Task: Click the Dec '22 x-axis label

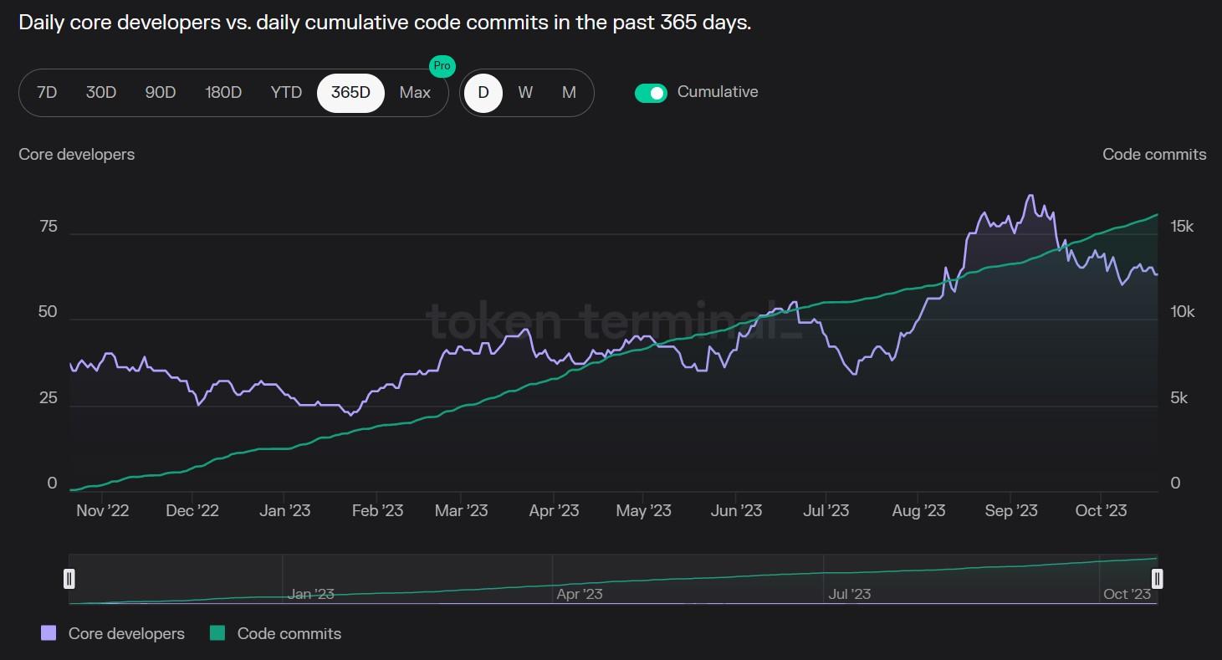Action: pos(192,510)
